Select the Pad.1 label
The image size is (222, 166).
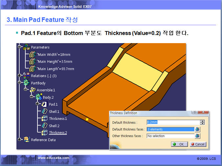(53, 104)
